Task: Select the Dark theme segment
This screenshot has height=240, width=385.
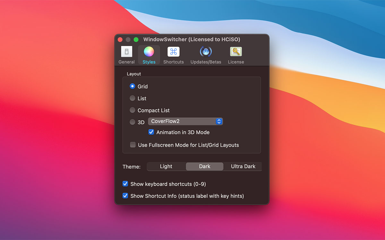Action: [x=205, y=166]
